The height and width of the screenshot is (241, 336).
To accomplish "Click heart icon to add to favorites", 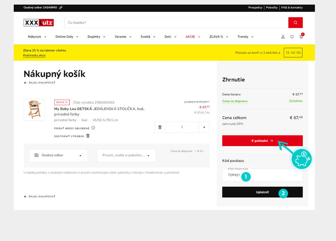I will tap(93, 128).
